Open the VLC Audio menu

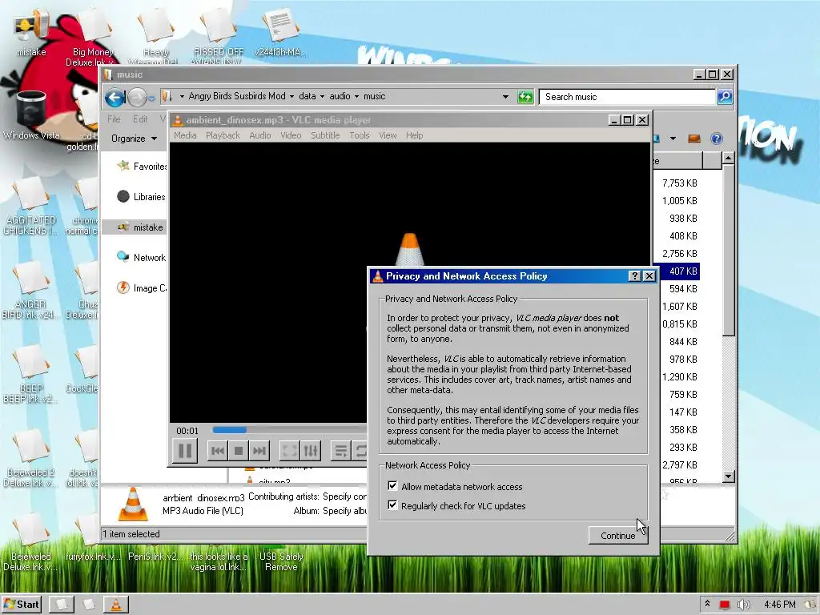[260, 135]
